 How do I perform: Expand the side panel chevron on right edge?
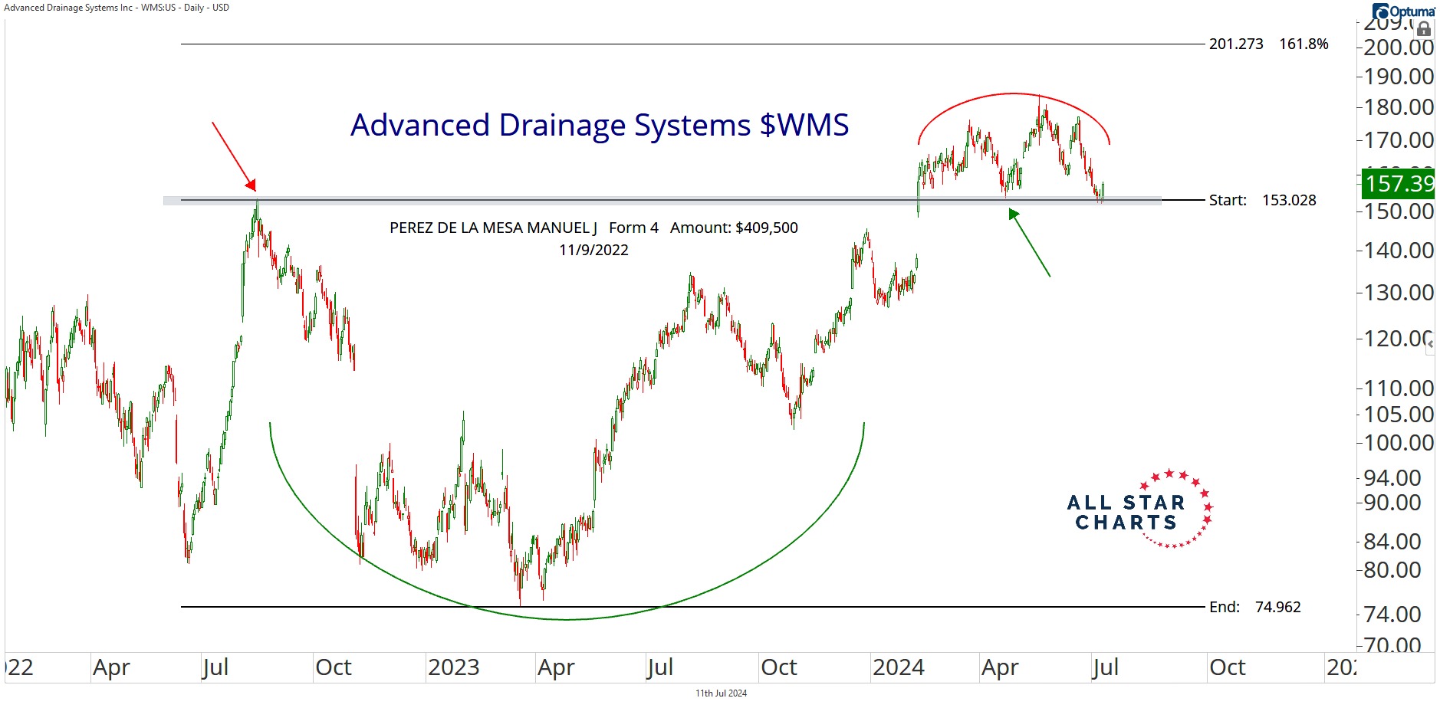click(x=1430, y=345)
